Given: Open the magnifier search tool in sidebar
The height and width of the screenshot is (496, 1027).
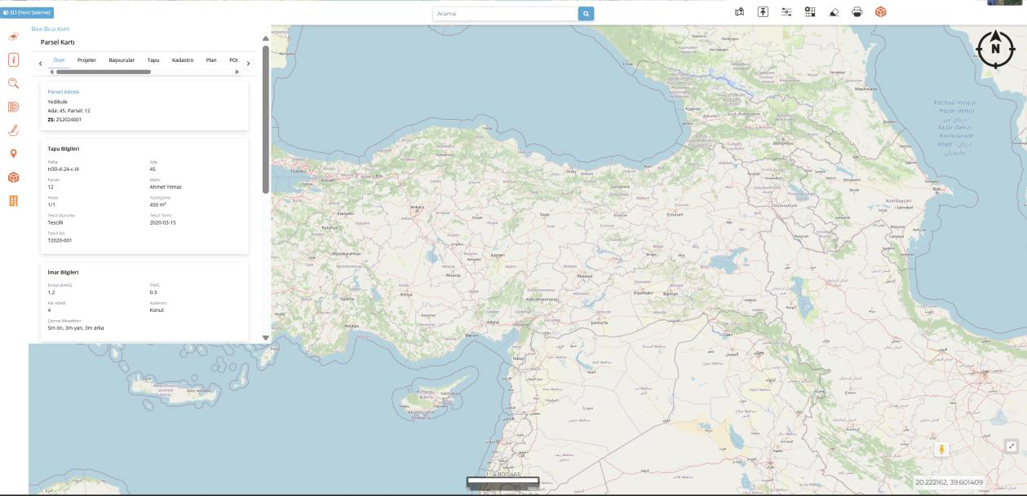Looking at the screenshot, I should point(13,83).
